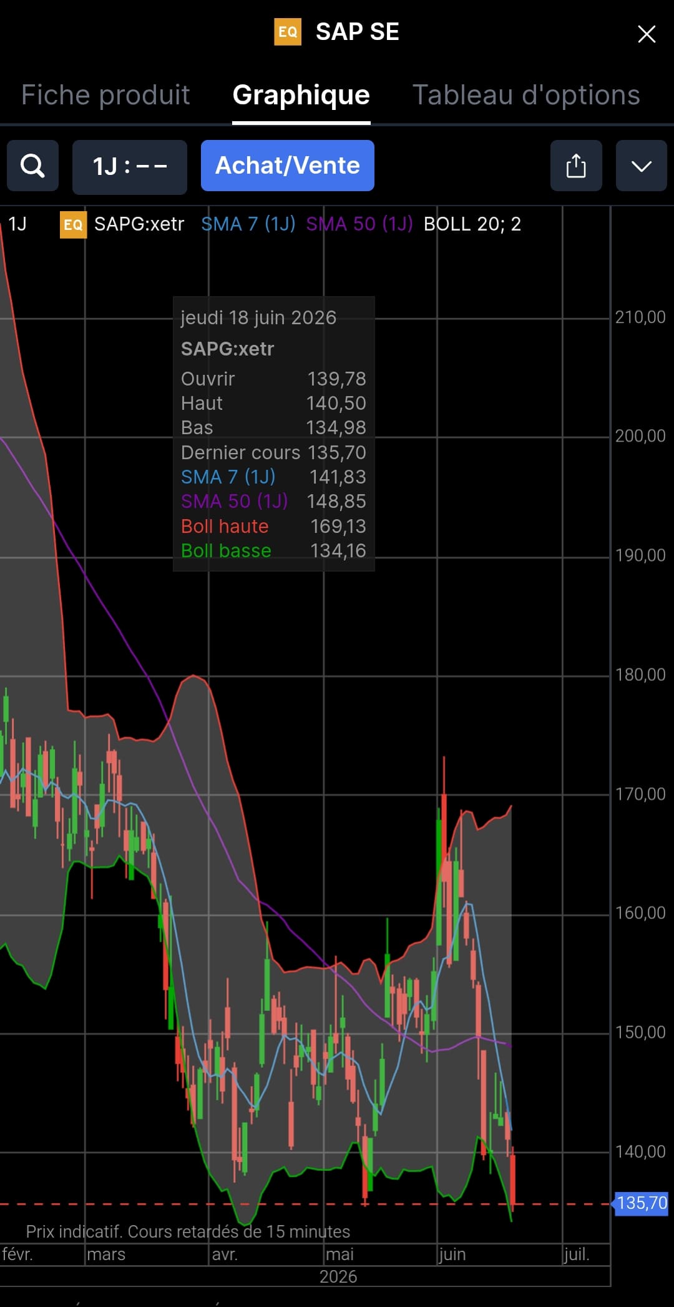Tap the 210,00 price axis label
This screenshot has width=674, height=1307.
(640, 317)
